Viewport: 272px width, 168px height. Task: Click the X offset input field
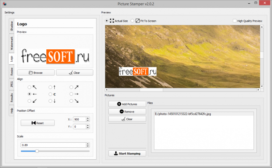(x=79, y=119)
